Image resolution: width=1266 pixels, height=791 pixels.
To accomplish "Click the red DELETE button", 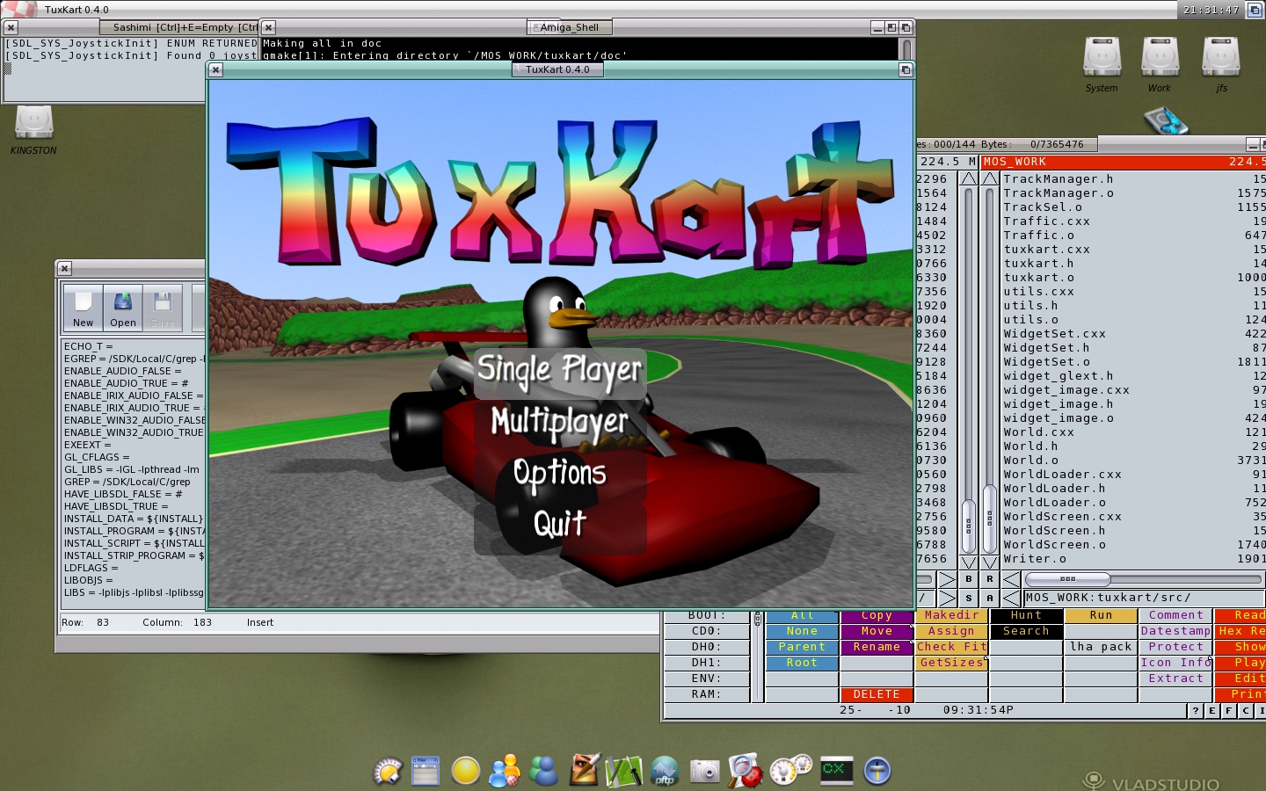I will (877, 694).
